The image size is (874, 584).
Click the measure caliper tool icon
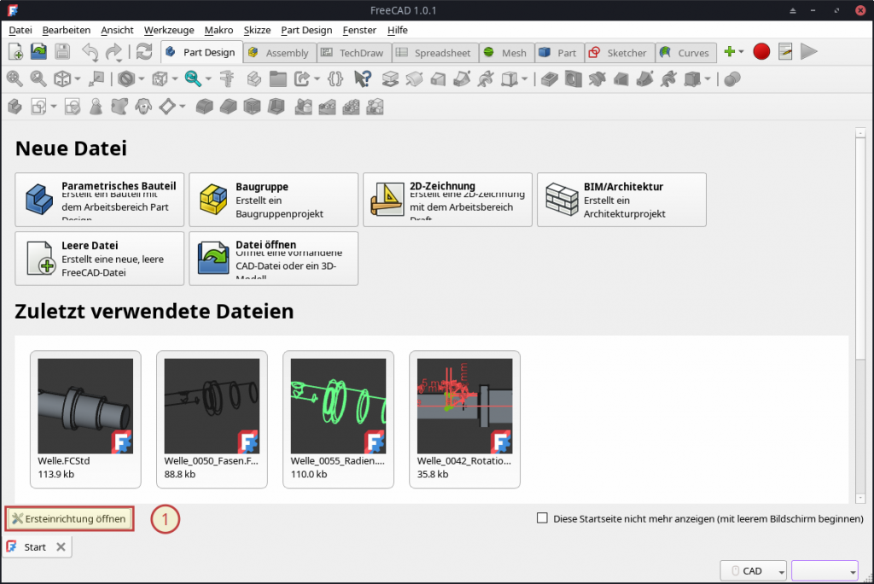(227, 79)
